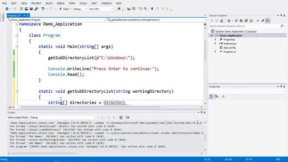
Task: Click the comment out selected lines icon
Action: click(x=140, y=9)
